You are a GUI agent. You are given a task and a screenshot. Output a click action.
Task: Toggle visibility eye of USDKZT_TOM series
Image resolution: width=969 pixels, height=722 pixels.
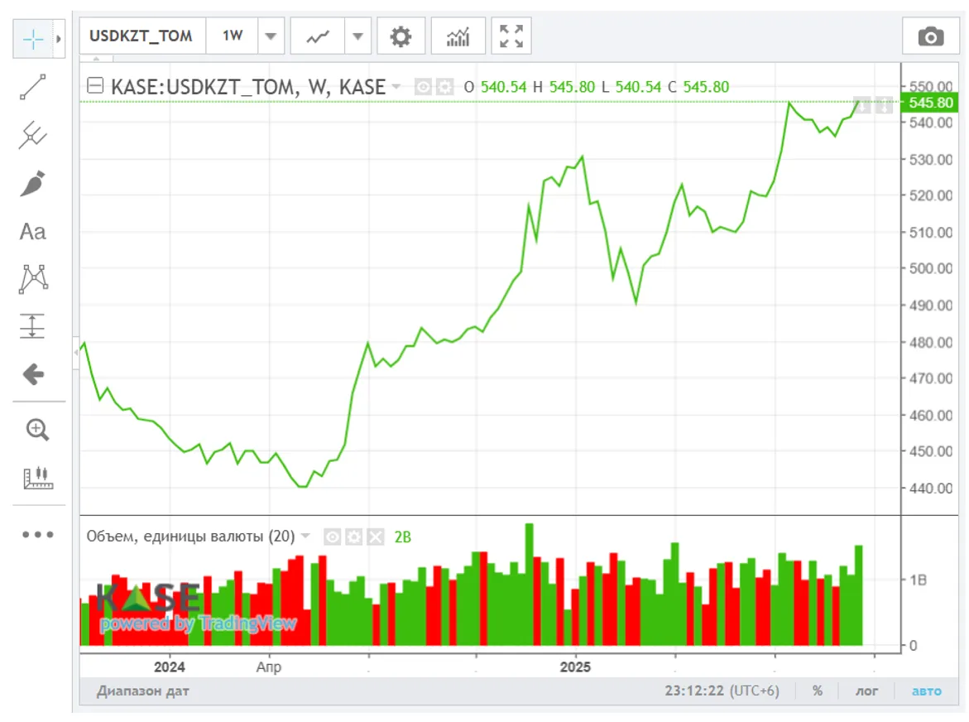coord(423,87)
